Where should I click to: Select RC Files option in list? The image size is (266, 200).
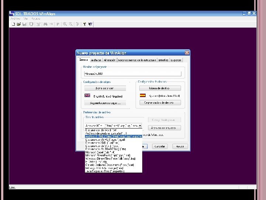tap(113, 162)
